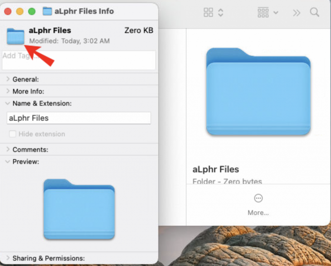This screenshot has width=331, height=266.
Task: Expand the General section
Action: (x=8, y=79)
